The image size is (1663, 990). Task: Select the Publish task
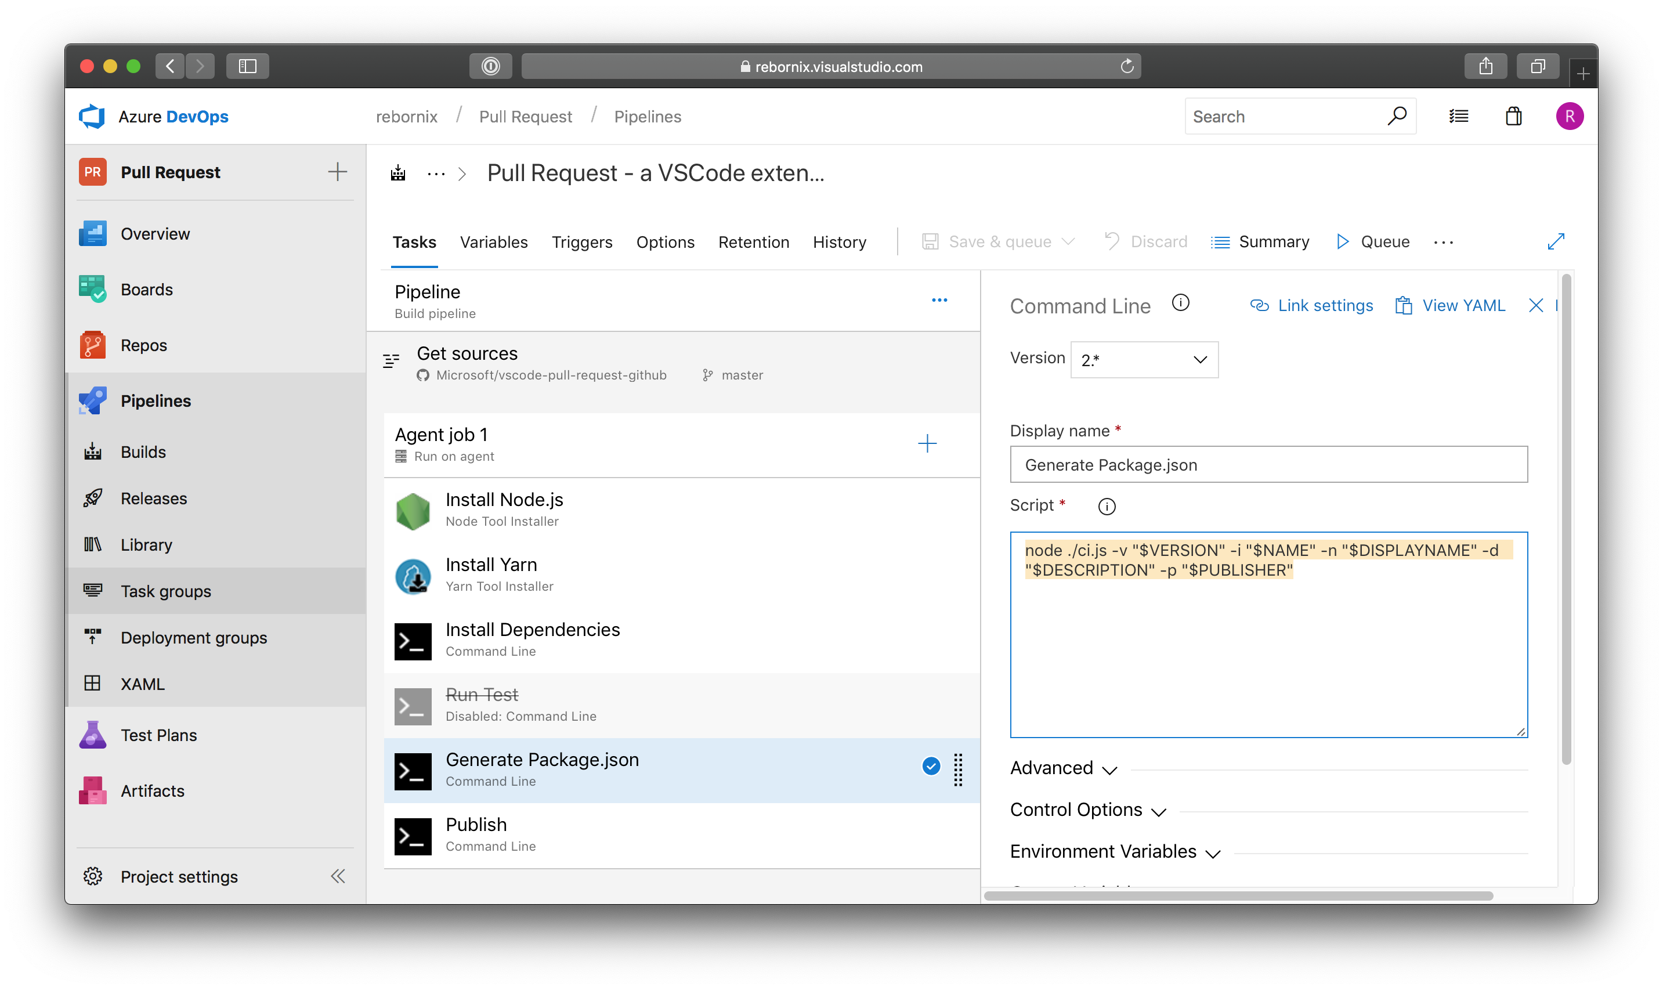coord(681,835)
